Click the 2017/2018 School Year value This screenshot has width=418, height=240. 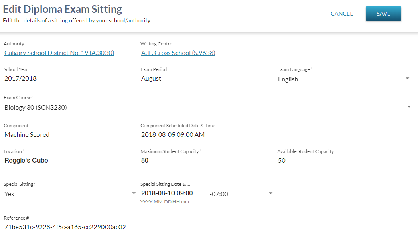coord(20,79)
